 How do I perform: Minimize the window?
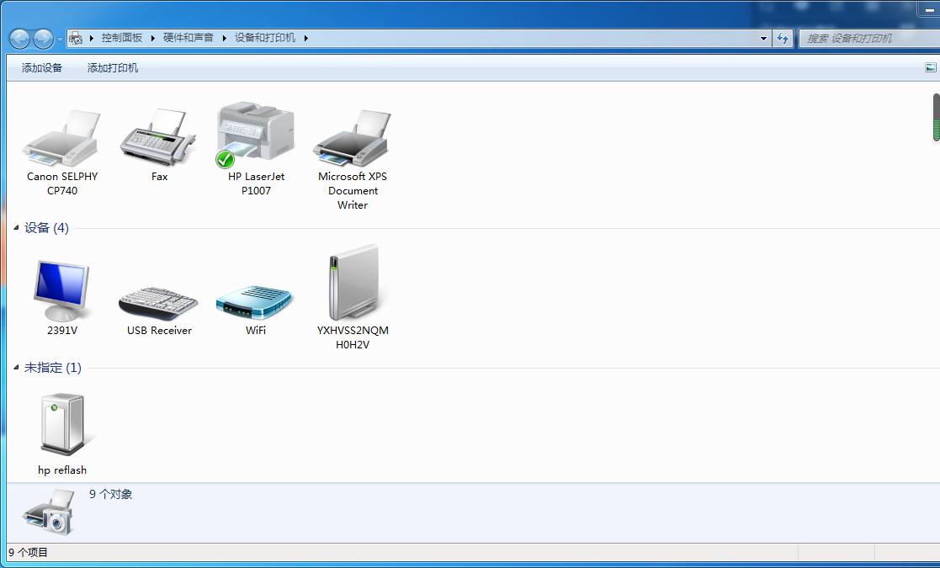[x=929, y=9]
